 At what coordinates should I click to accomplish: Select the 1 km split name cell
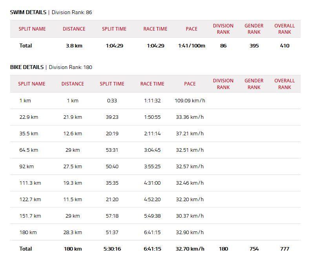click(x=25, y=101)
